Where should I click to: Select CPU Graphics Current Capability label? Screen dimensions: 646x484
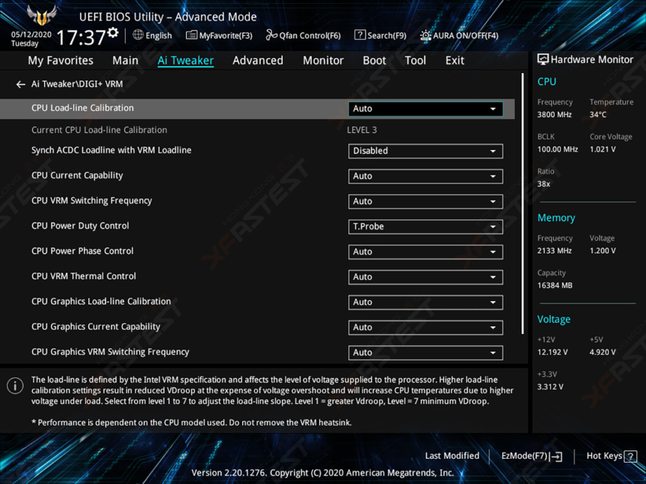pyautogui.click(x=96, y=327)
